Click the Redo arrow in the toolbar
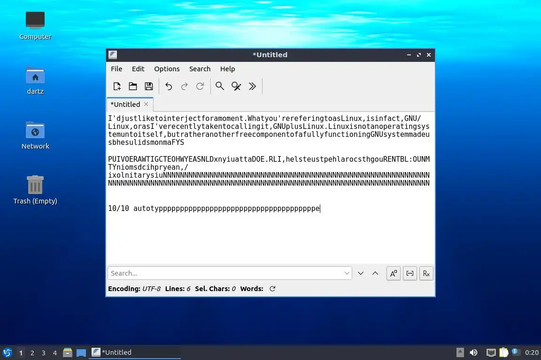Screen dimensions: 541x360 point(184,86)
